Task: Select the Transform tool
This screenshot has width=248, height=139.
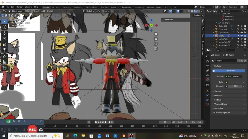Action: 4,50
